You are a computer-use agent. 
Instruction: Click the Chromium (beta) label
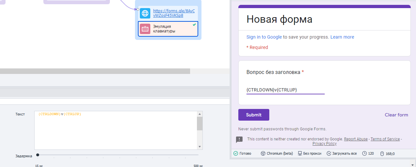280,153
